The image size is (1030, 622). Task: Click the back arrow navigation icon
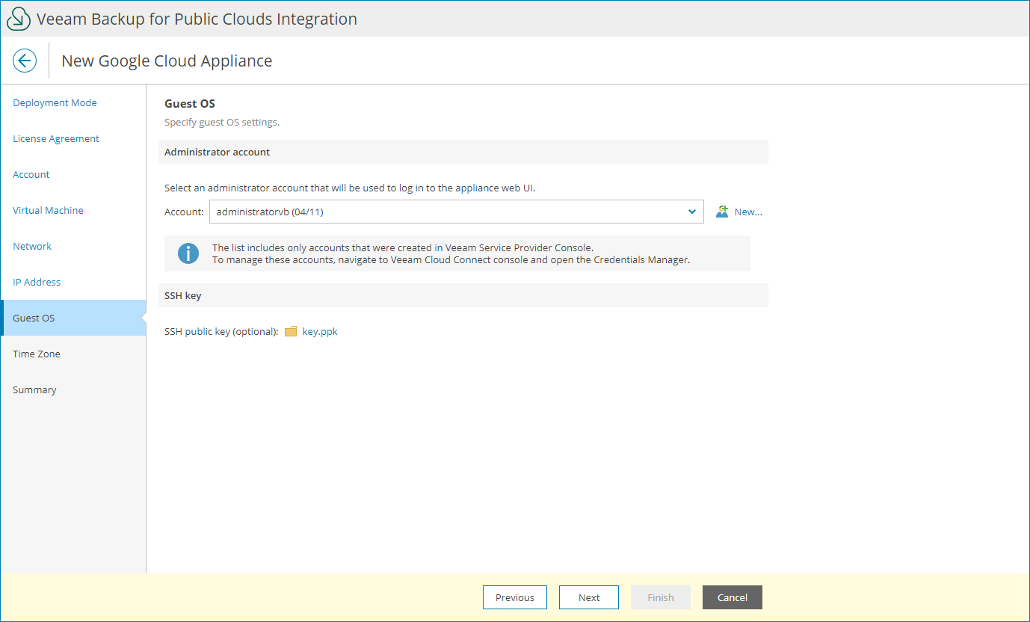pyautogui.click(x=25, y=61)
